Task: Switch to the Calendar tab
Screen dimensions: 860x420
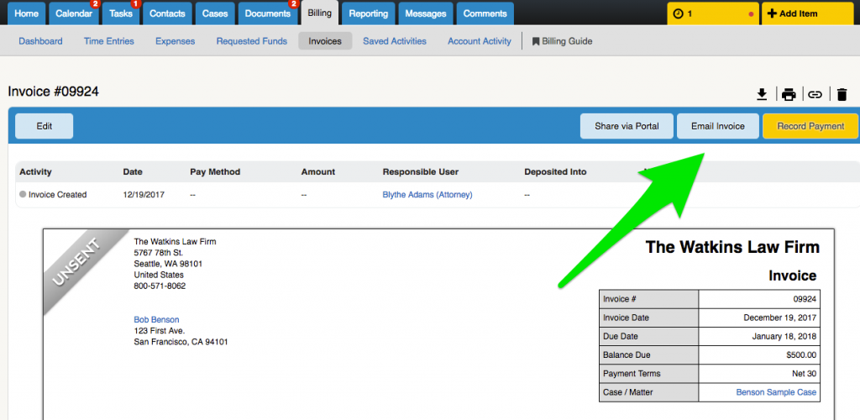Action: pyautogui.click(x=74, y=13)
